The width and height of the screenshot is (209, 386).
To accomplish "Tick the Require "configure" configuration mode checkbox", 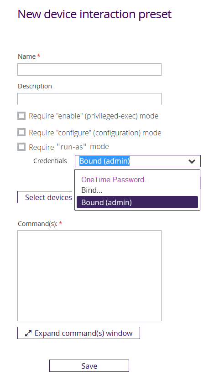I will coord(21,132).
